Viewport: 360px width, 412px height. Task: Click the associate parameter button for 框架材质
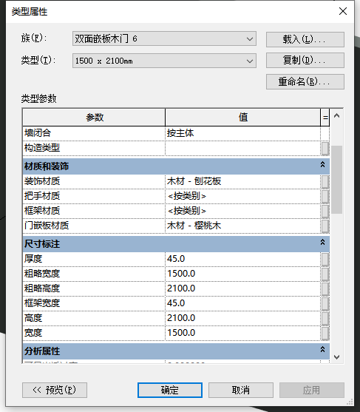(x=325, y=211)
